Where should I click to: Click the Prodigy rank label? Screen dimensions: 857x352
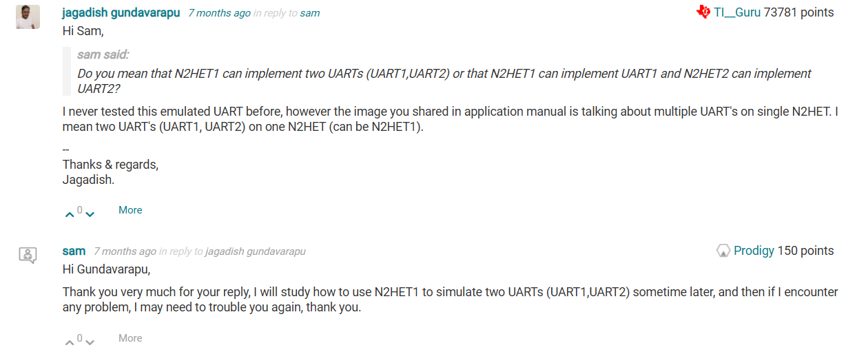(754, 251)
